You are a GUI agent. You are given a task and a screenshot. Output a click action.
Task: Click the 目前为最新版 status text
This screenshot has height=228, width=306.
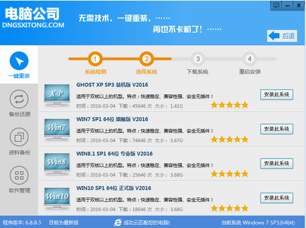[x=64, y=222]
